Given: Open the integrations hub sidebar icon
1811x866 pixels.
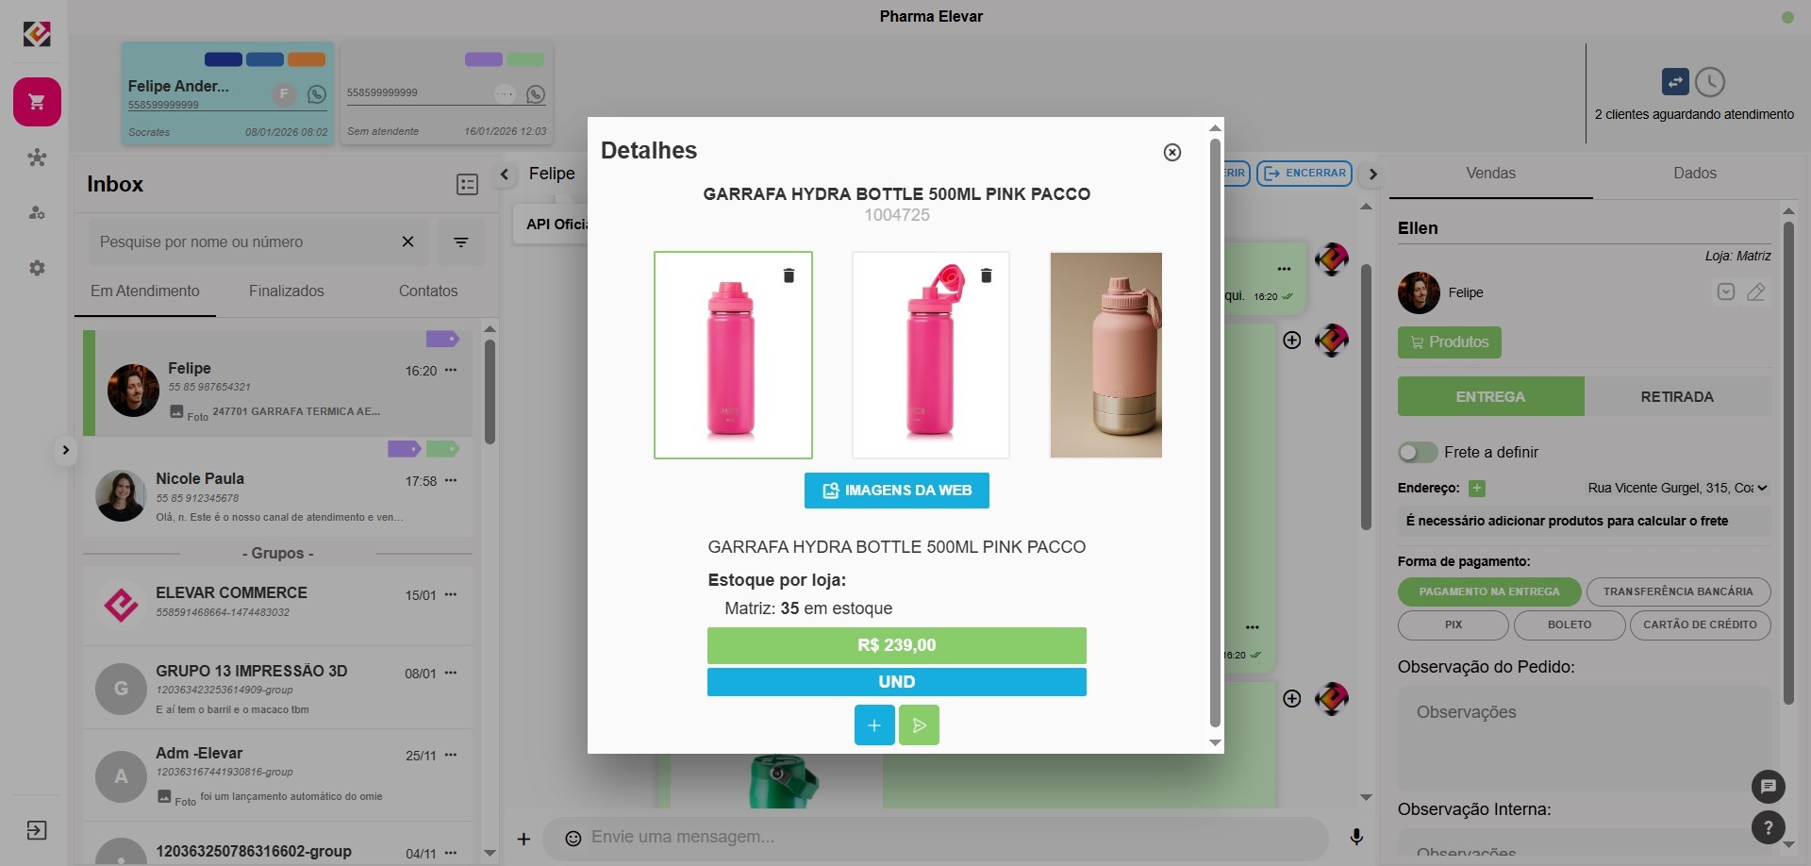Looking at the screenshot, I should pos(37,158).
